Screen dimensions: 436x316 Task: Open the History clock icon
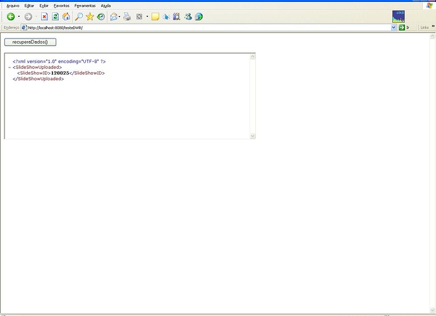click(101, 16)
